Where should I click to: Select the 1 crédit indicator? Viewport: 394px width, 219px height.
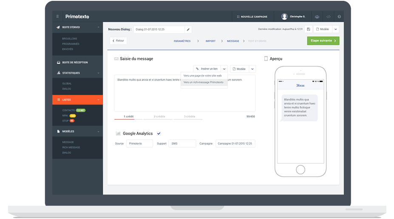(128, 117)
